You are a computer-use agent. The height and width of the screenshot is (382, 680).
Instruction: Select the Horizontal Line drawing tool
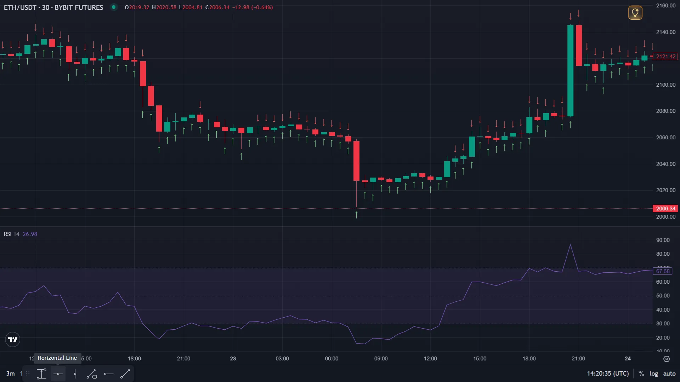pos(58,374)
